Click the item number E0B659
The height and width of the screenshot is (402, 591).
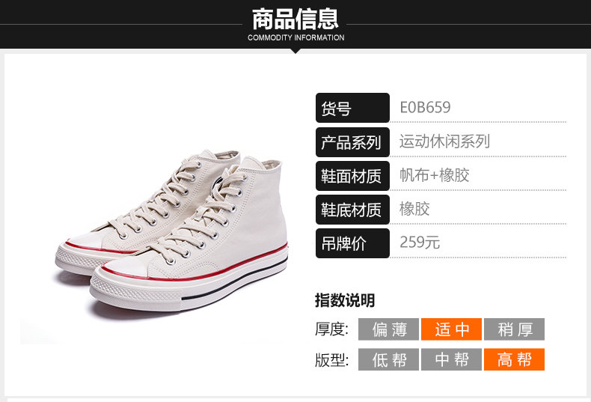click(x=425, y=108)
